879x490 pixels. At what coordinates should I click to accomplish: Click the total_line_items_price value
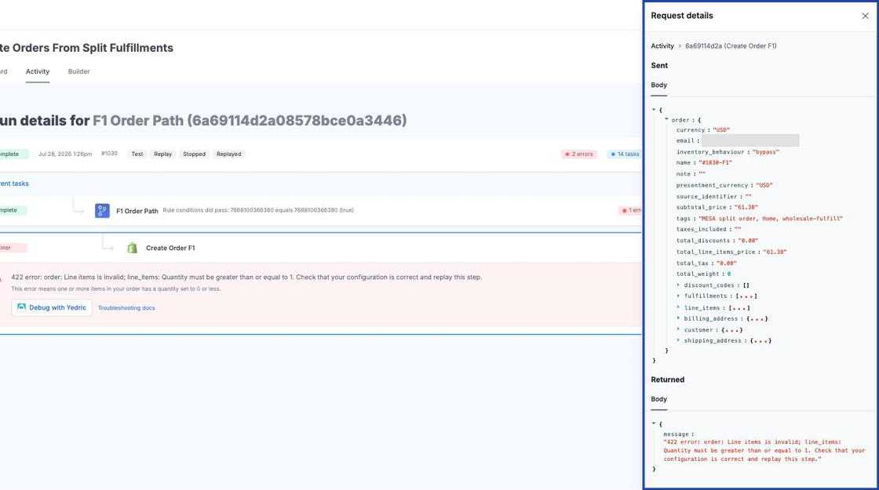[x=774, y=252]
